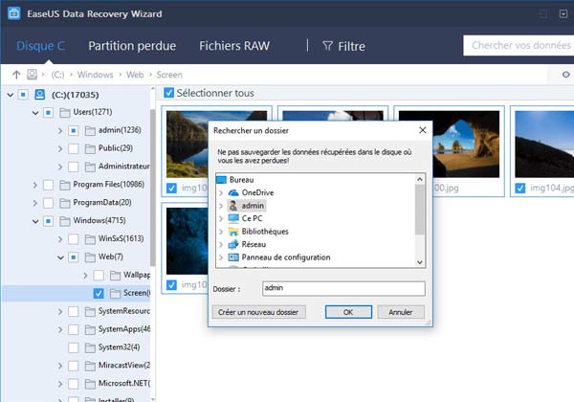Expand OneDrive in the folder dialog
Viewport: 574px width, 402px height.
pyautogui.click(x=221, y=192)
